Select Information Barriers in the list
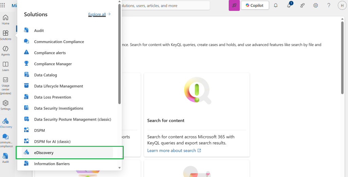 point(52,164)
